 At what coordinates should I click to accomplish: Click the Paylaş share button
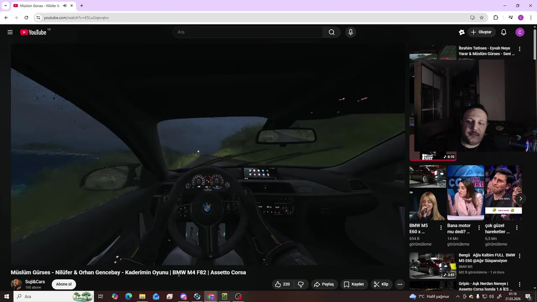point(324,284)
